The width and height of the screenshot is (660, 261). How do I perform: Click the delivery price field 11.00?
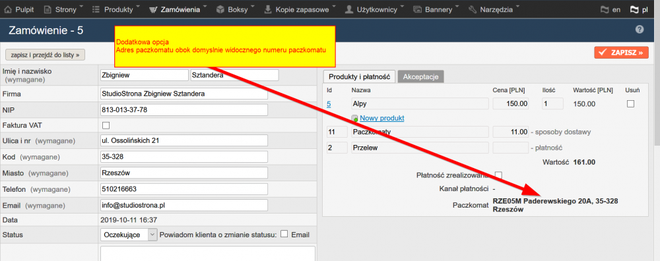pyautogui.click(x=511, y=132)
